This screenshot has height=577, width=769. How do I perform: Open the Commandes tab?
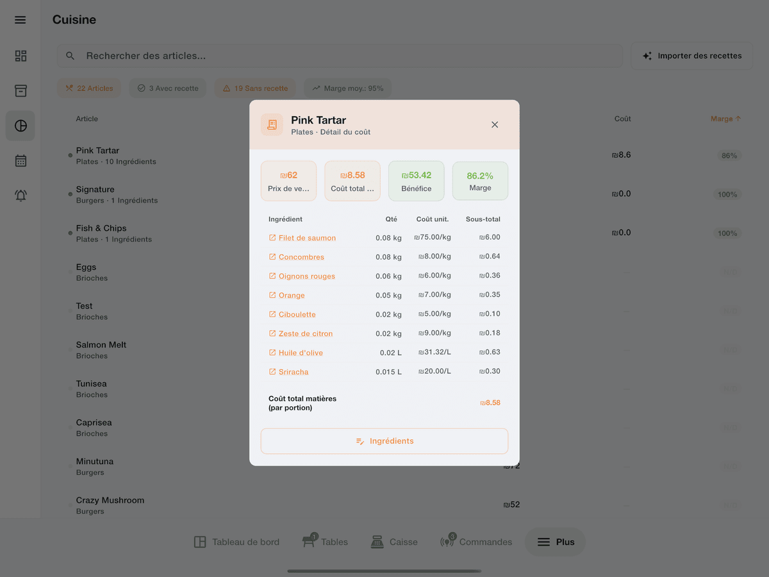coord(476,542)
